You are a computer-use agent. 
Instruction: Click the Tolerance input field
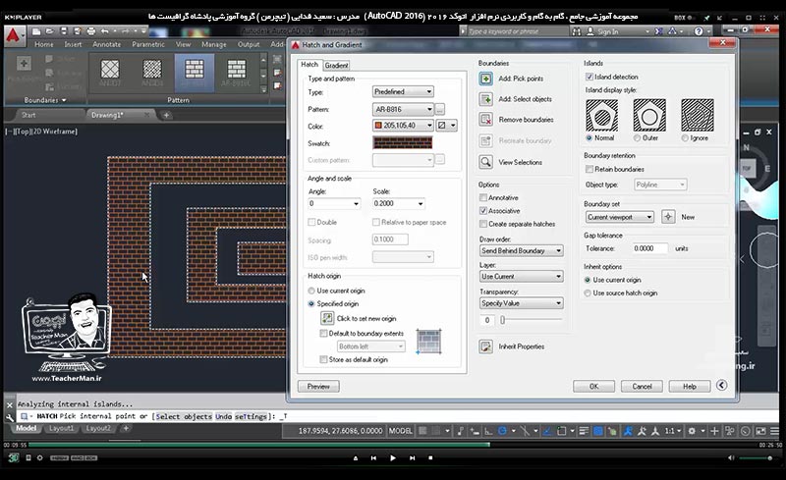click(649, 248)
